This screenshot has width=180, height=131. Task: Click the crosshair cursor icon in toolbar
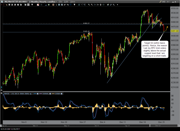[4, 5]
